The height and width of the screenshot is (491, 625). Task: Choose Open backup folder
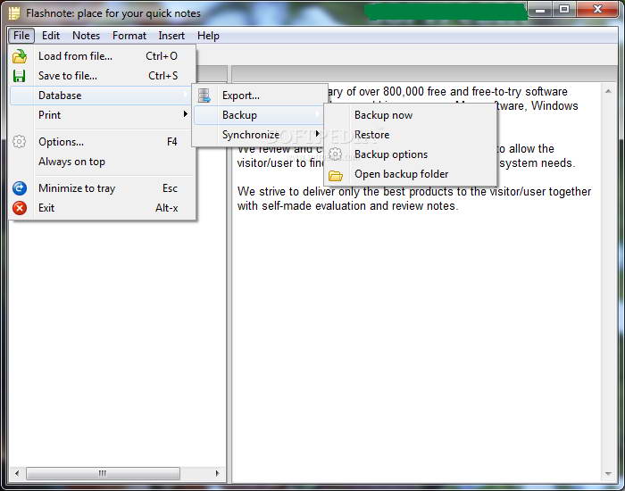click(x=411, y=174)
